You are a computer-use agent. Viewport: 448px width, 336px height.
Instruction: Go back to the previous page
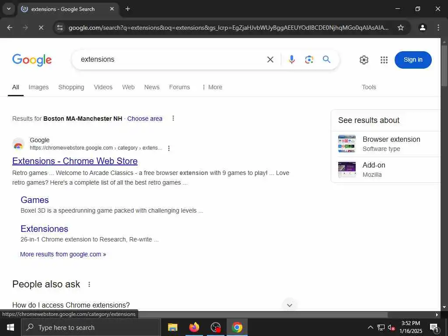click(10, 28)
